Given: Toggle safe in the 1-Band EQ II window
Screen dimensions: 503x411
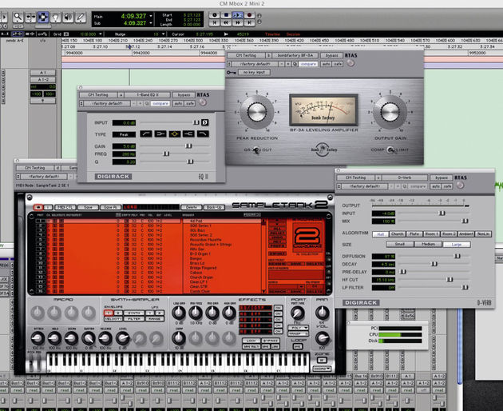Looking at the screenshot, I should [x=189, y=103].
